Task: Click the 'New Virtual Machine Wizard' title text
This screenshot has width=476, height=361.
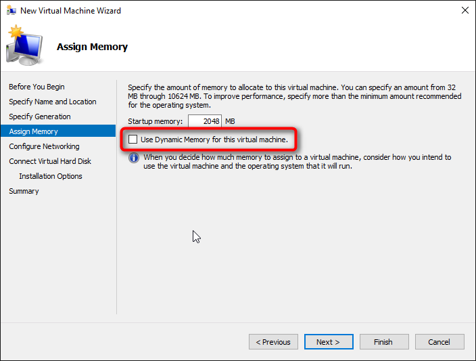Action: click(70, 11)
